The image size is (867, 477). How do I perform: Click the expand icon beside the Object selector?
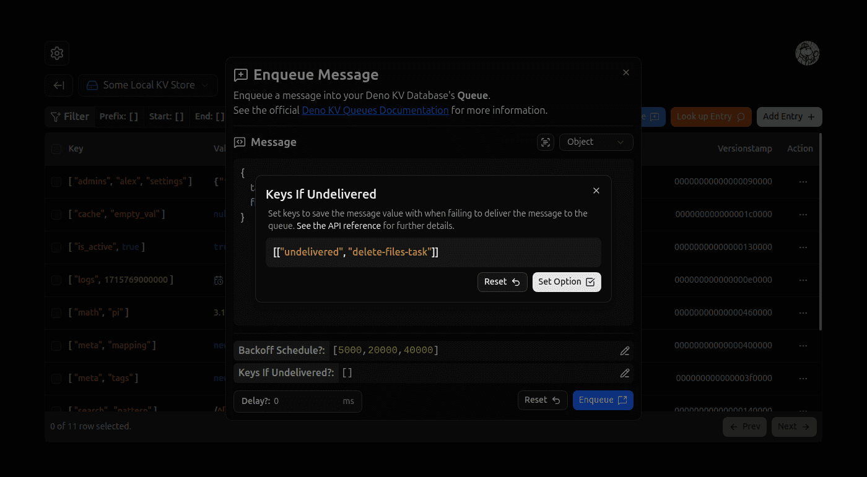point(545,142)
